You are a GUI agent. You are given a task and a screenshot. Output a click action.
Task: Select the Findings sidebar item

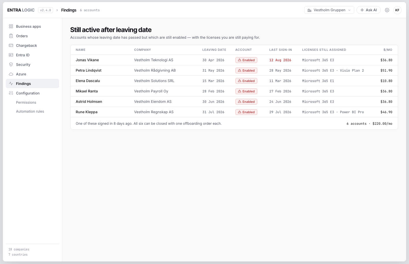click(32, 83)
